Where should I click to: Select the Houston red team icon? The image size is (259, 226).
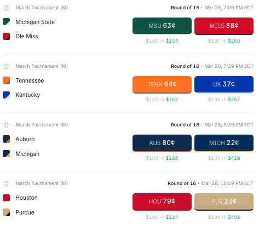[7, 198]
